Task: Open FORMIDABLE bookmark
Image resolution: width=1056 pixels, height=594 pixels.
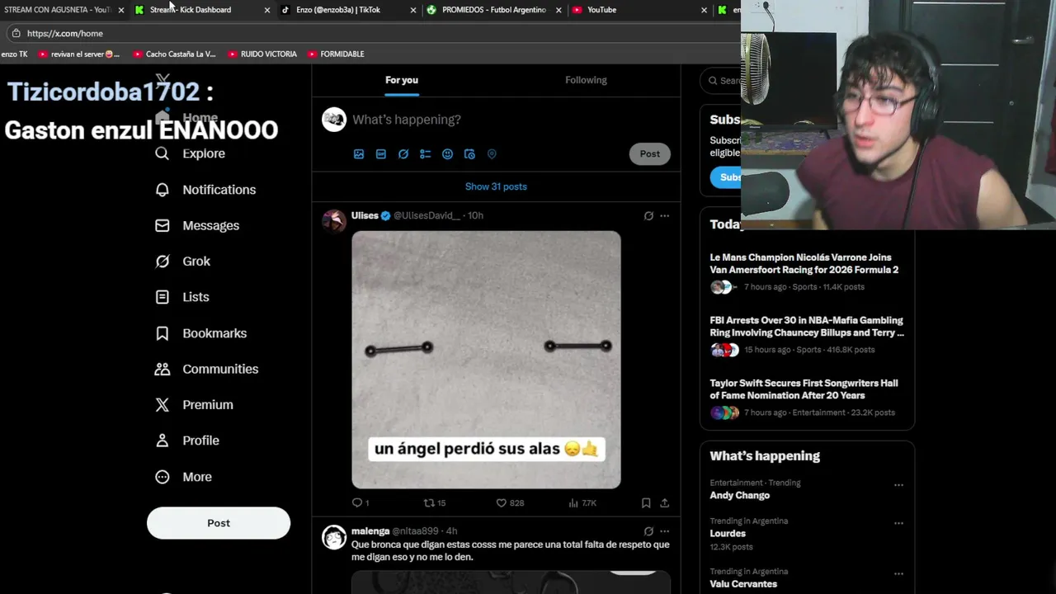Action: (x=336, y=54)
